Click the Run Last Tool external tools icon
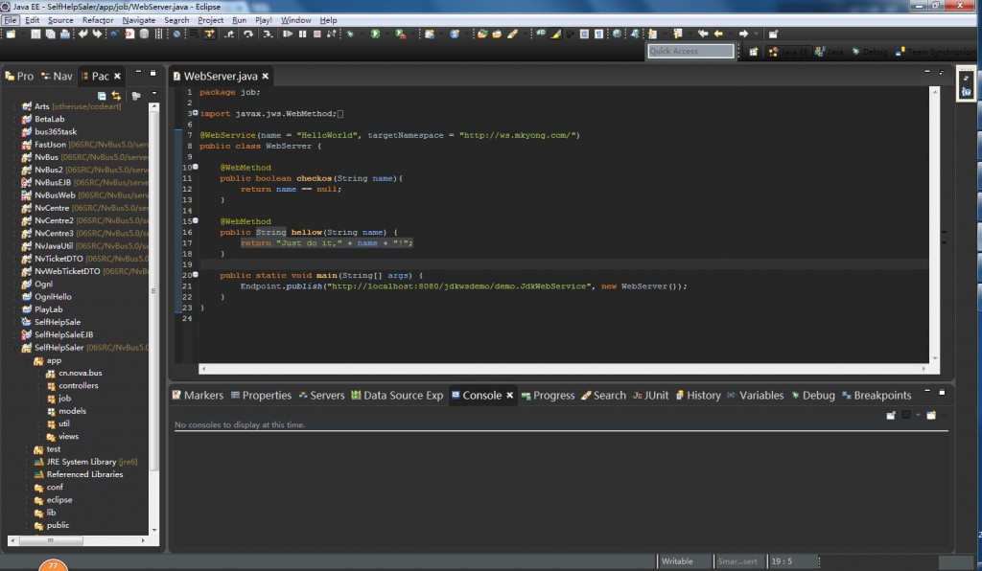Image resolution: width=982 pixels, height=571 pixels. click(400, 34)
